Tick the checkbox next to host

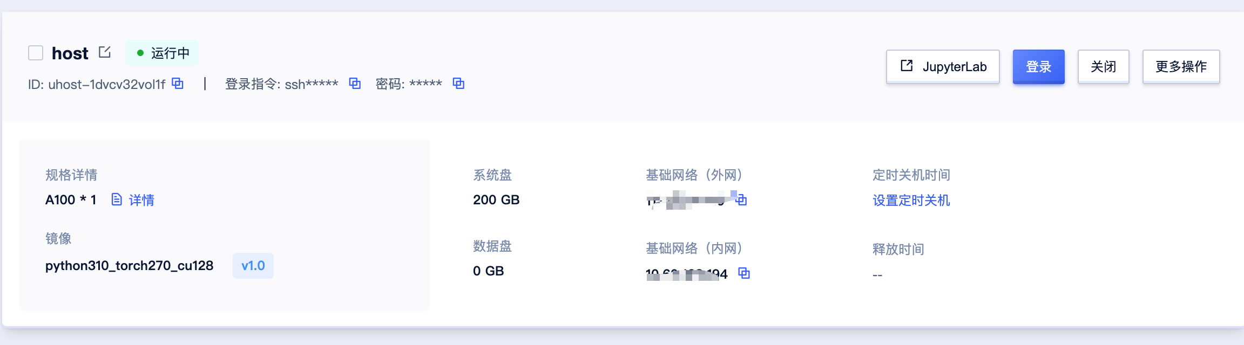[36, 53]
